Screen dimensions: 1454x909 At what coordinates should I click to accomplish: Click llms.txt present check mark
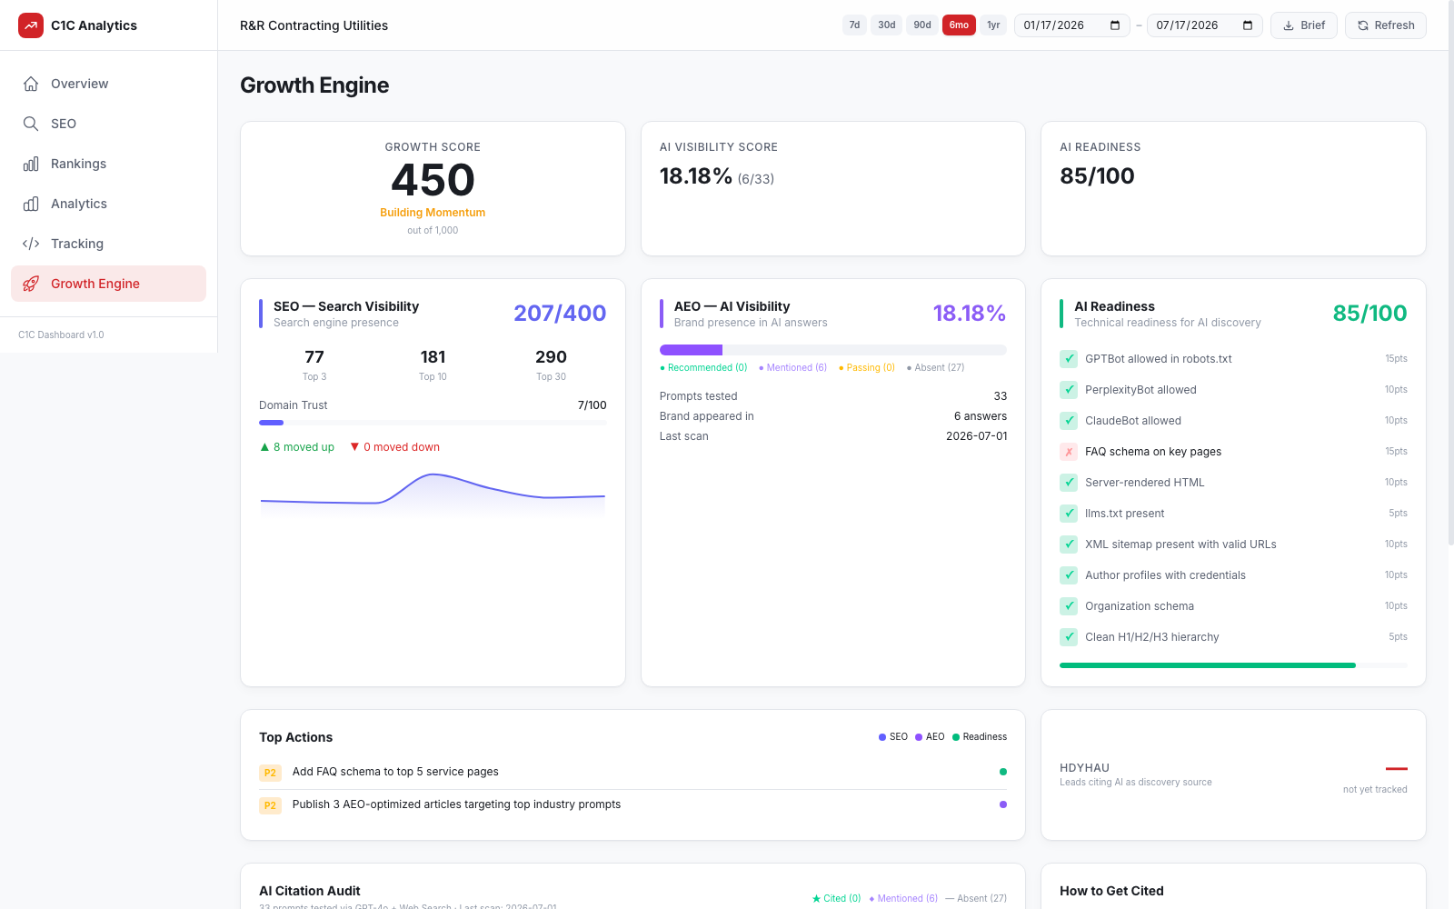coord(1069,514)
